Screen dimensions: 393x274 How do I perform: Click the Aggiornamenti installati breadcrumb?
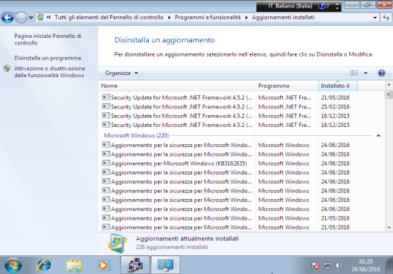click(283, 17)
